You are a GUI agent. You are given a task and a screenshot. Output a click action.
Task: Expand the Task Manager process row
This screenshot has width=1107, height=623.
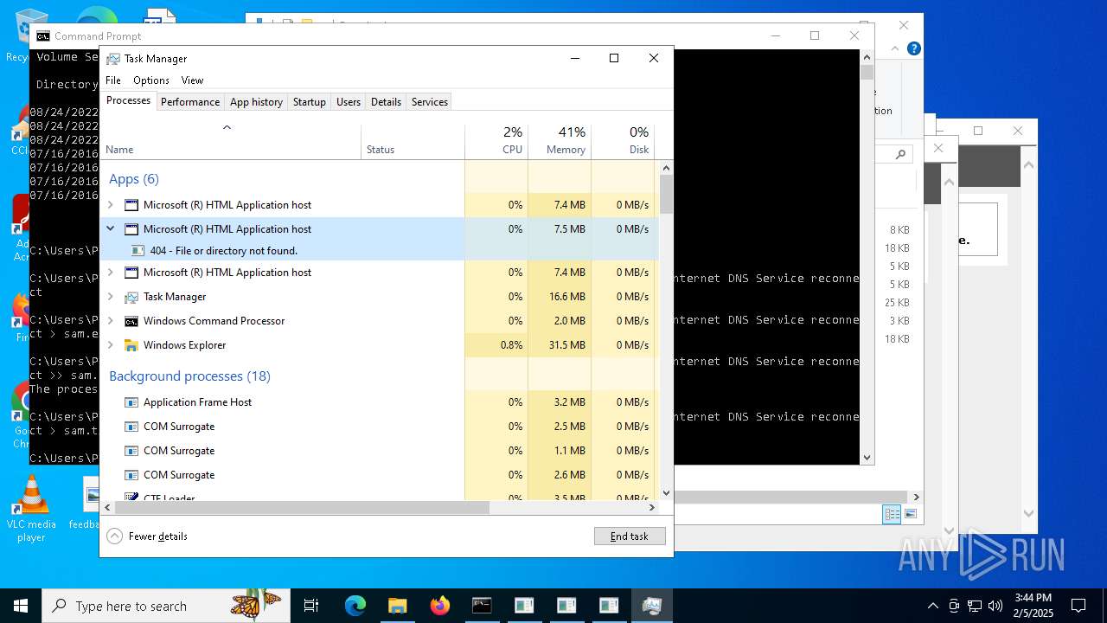[110, 297]
